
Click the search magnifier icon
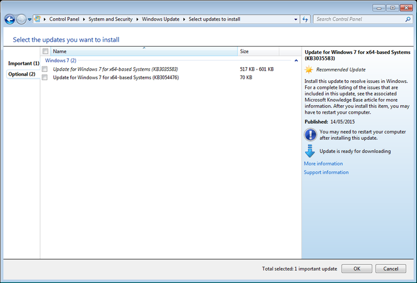[x=408, y=19]
